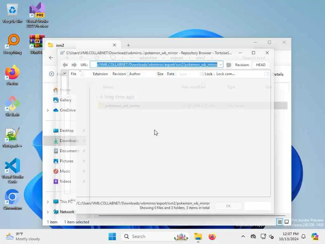Expand the Network tree node
The image size is (325, 244).
click(x=48, y=212)
